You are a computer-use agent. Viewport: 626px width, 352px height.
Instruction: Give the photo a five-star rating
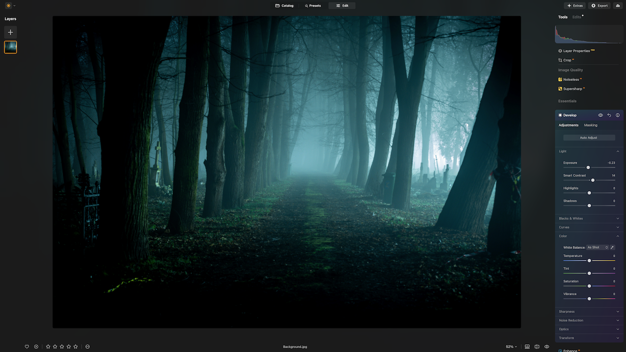[x=75, y=347]
